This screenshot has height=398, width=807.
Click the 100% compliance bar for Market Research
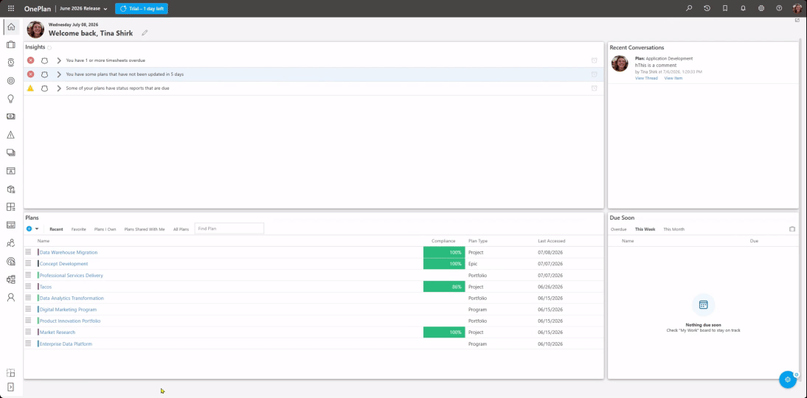[444, 332]
